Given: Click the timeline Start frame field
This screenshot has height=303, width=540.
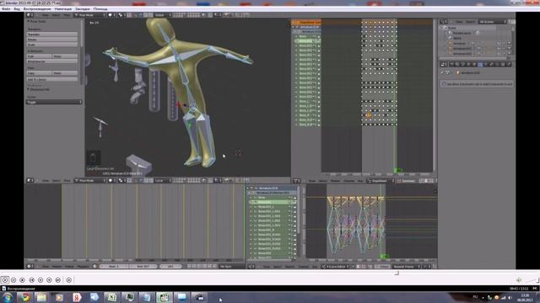Looking at the screenshot, I should click(x=114, y=266).
